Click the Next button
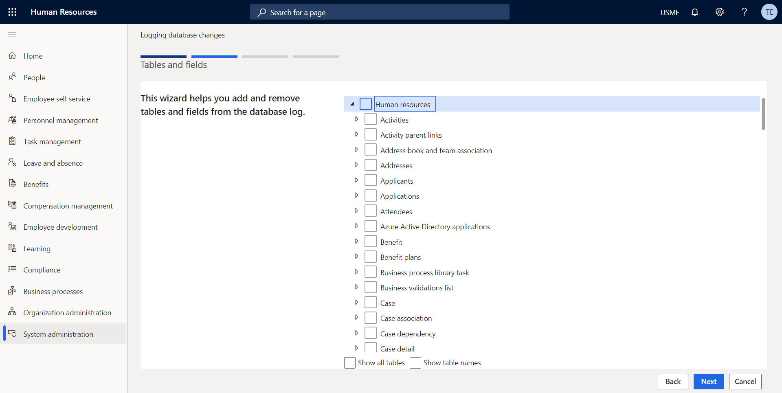Image resolution: width=782 pixels, height=393 pixels. click(x=709, y=382)
